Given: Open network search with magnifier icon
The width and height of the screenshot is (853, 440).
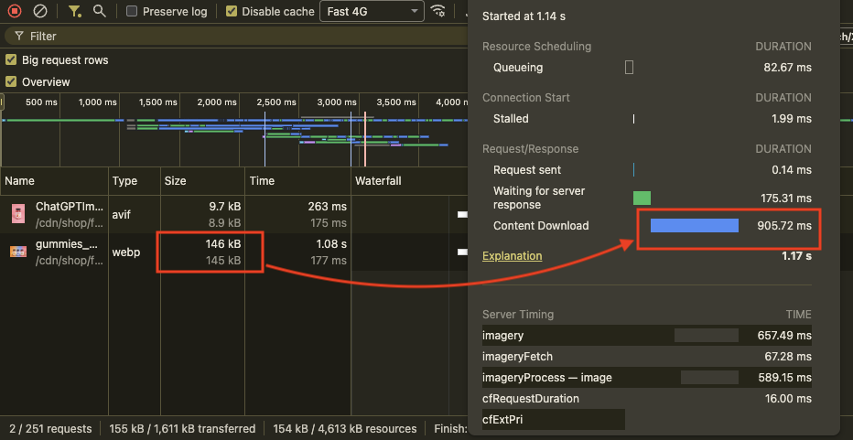Looking at the screenshot, I should (99, 12).
